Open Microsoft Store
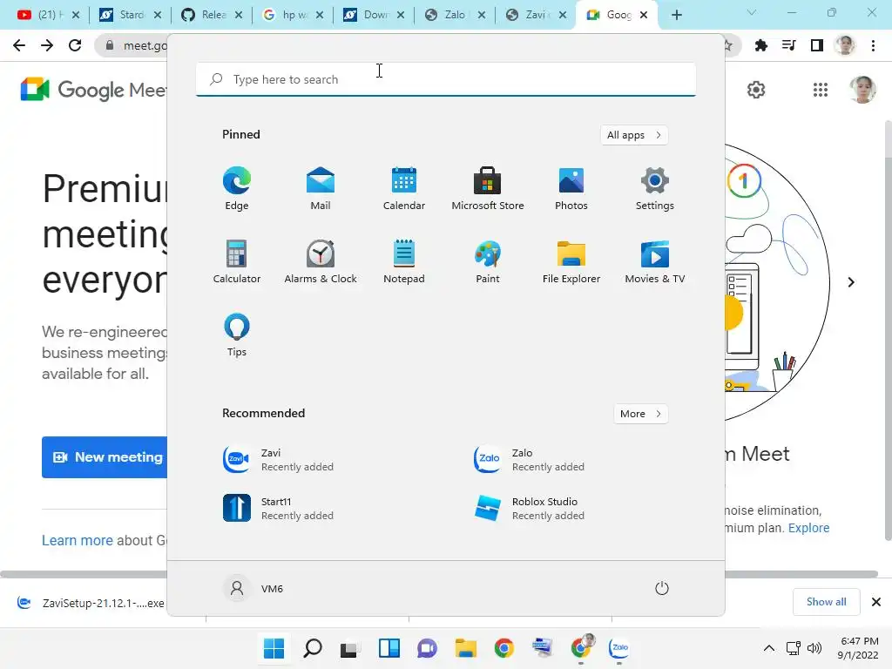Viewport: 892px width, 669px height. [x=488, y=188]
